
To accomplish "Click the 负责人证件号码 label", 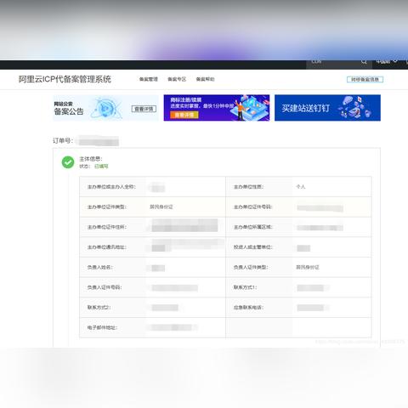I will point(105,287).
